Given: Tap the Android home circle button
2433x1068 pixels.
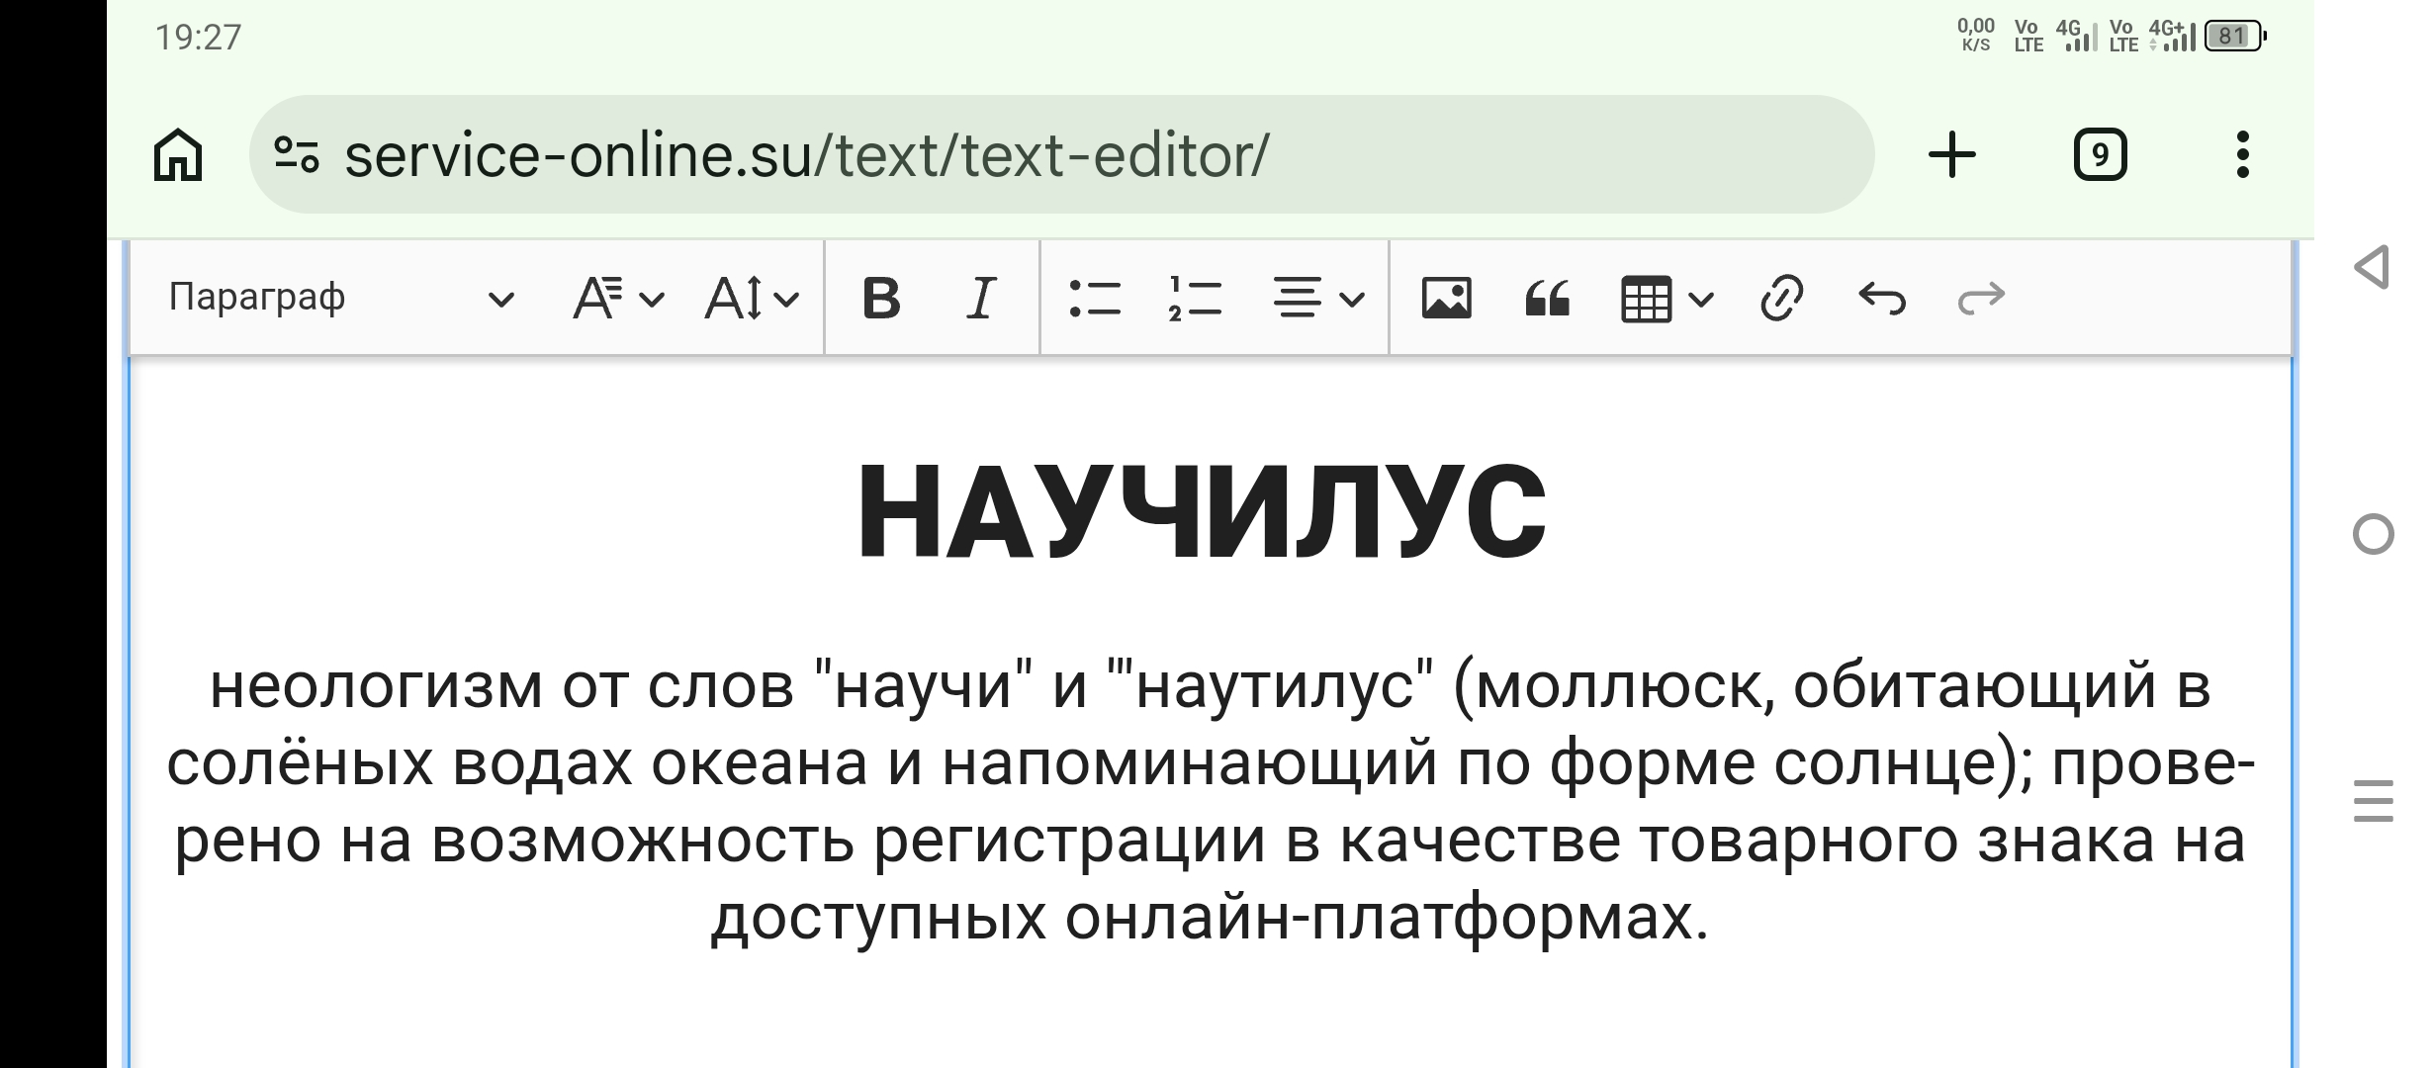Looking at the screenshot, I should (2373, 534).
